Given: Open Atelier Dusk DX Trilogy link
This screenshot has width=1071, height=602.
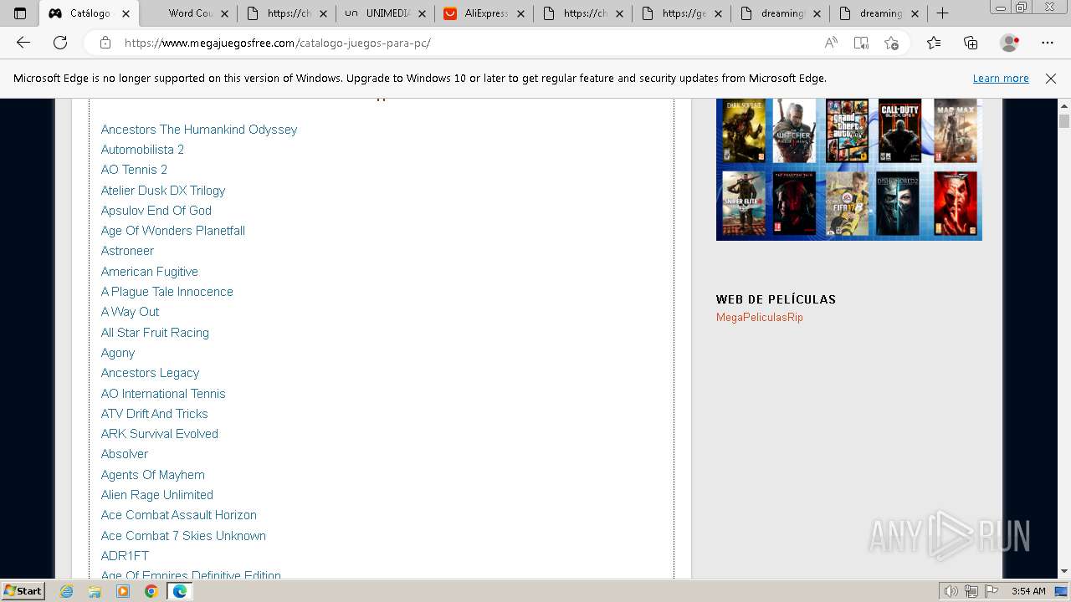Looking at the screenshot, I should (163, 191).
